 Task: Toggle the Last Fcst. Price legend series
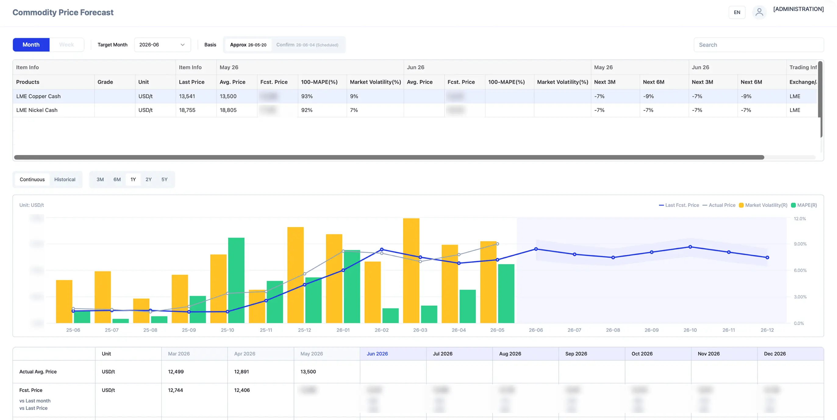[679, 205]
